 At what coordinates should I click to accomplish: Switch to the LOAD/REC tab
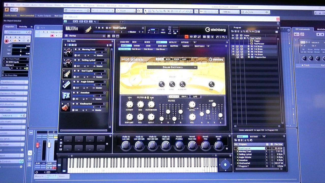[x=125, y=42]
